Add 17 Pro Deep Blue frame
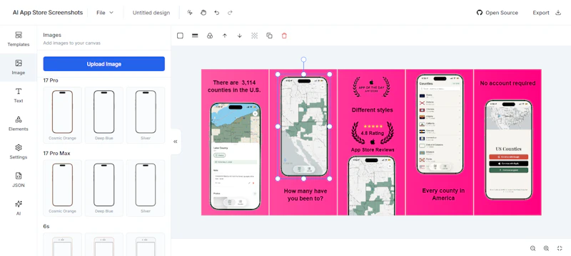 coord(103,115)
